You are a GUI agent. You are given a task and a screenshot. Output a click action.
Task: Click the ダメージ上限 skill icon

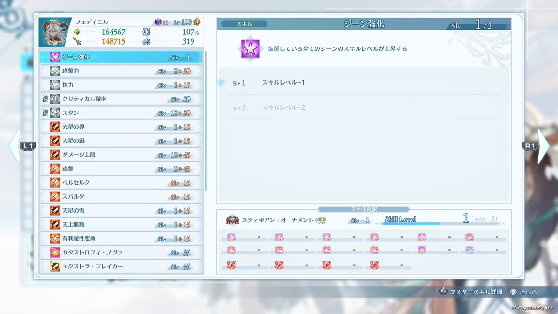55,154
